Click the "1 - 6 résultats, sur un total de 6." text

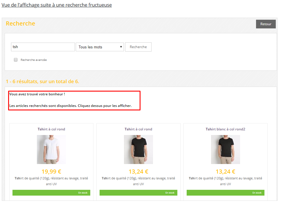tap(42, 81)
